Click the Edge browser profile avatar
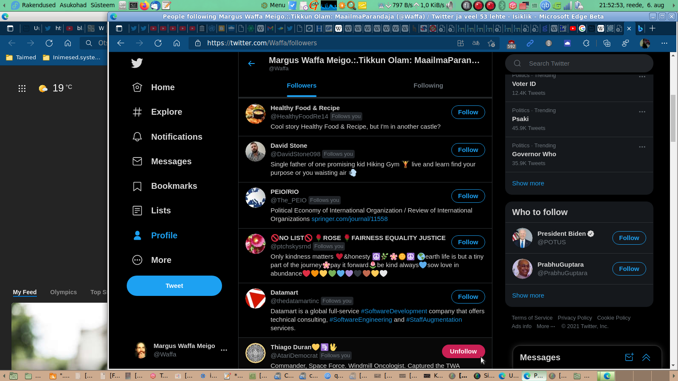The height and width of the screenshot is (381, 678). pyautogui.click(x=645, y=43)
